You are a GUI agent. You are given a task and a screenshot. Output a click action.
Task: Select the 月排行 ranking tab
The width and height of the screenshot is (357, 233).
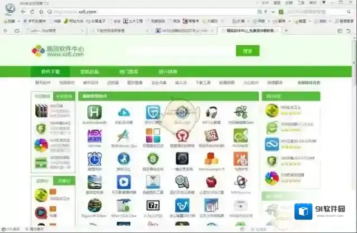[64, 180]
